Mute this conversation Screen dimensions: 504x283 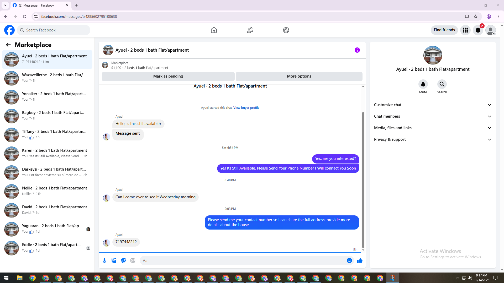click(x=423, y=84)
